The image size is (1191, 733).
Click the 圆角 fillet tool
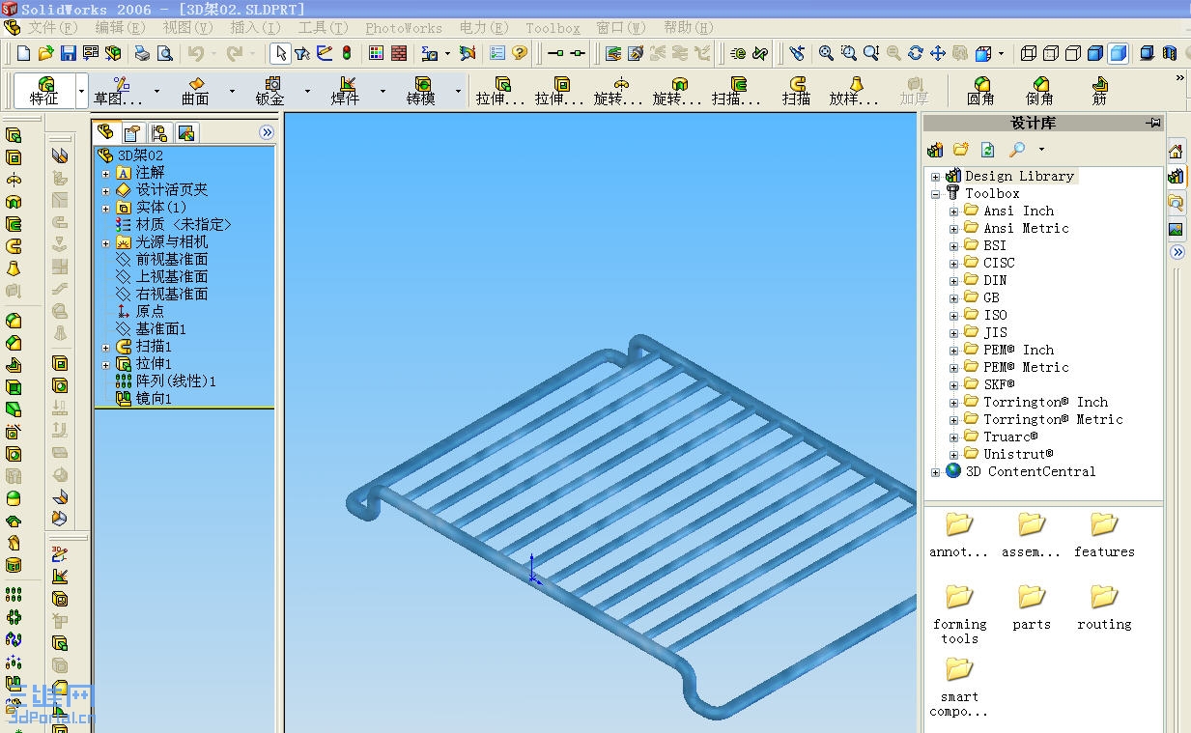981,91
